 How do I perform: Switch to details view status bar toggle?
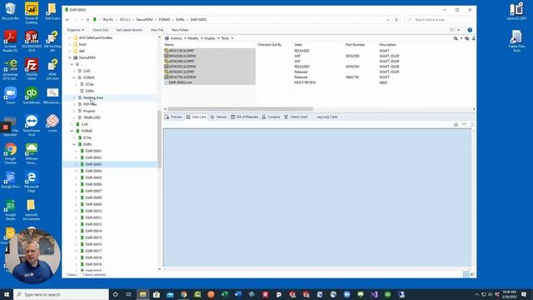pos(466,274)
